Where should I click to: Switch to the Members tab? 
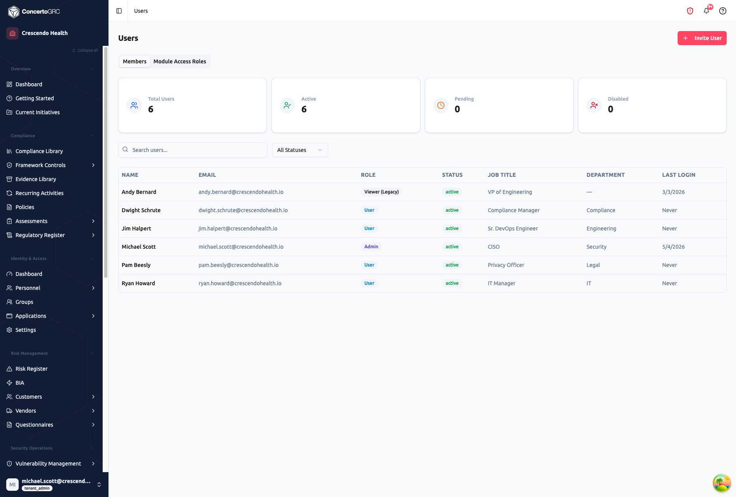[x=135, y=61]
